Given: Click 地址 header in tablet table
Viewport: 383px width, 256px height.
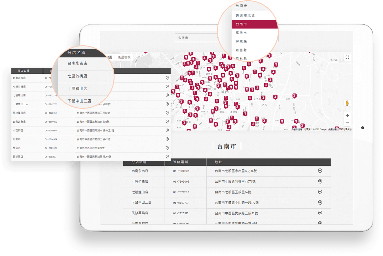Looking at the screenshot, I should pos(218,162).
